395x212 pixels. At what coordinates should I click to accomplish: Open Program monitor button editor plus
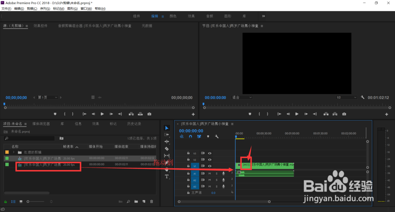click(387, 114)
